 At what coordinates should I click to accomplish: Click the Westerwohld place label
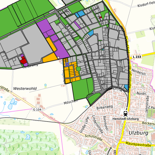pos(25,88)
